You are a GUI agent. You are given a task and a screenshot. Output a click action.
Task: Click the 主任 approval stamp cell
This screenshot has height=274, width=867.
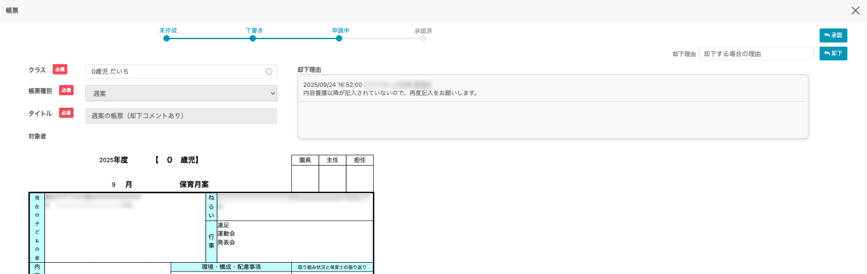pos(332,179)
